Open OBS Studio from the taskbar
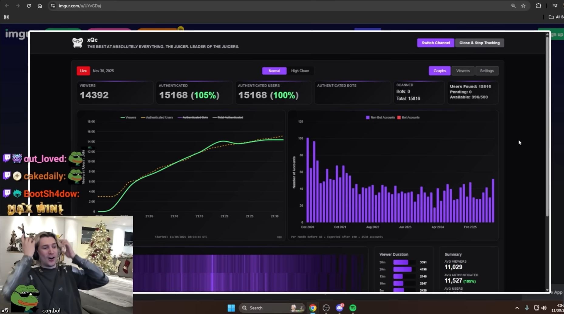This screenshot has height=314, width=564. pos(326,308)
